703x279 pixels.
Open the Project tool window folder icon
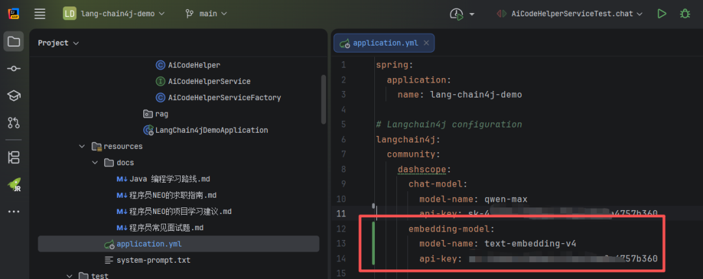pos(13,43)
